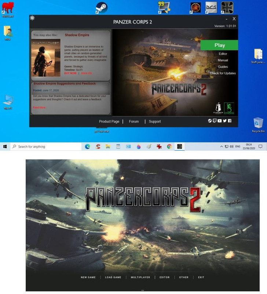The width and height of the screenshot is (267, 294).
Task: Open the Mick user folder icon
Action: coord(8,33)
